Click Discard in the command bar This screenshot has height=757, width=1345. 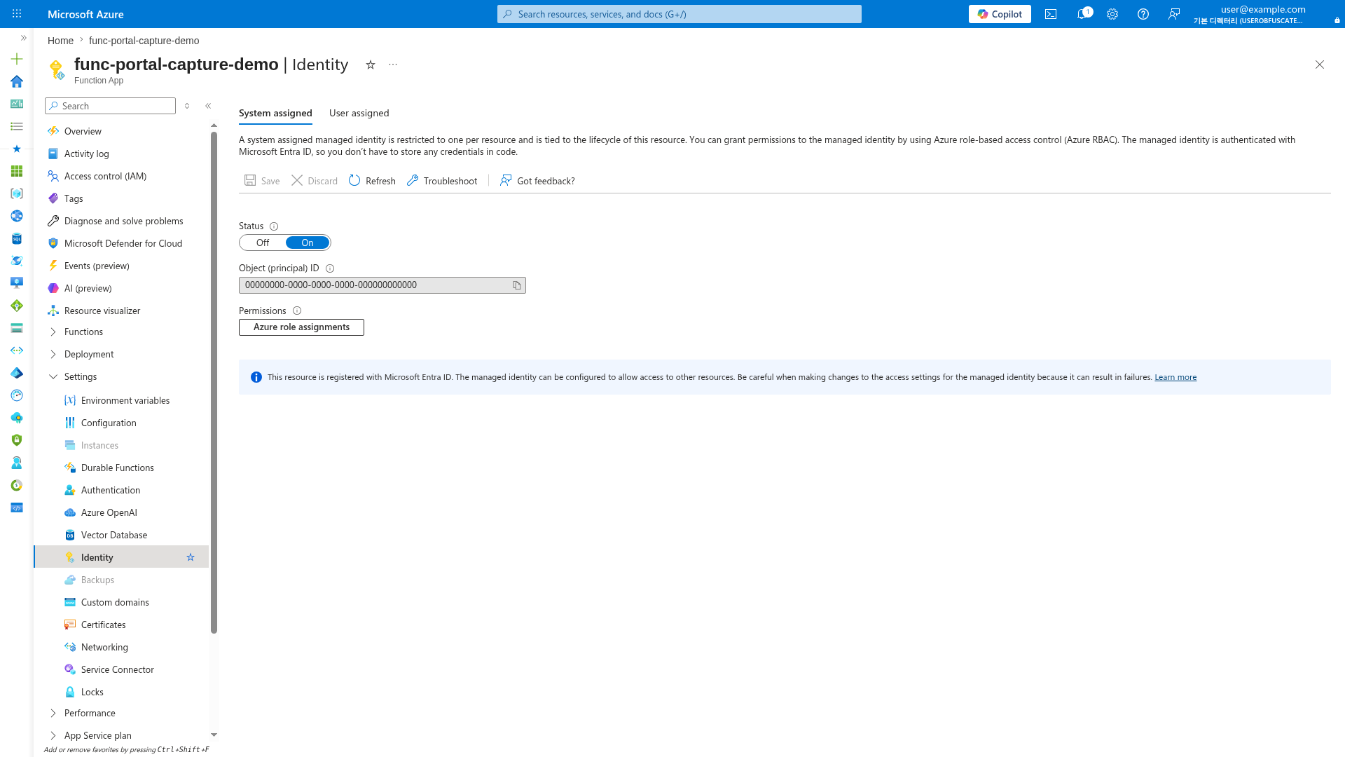pos(315,181)
